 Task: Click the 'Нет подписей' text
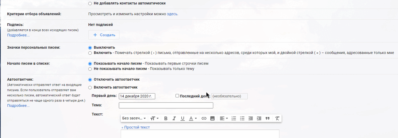pos(101,24)
